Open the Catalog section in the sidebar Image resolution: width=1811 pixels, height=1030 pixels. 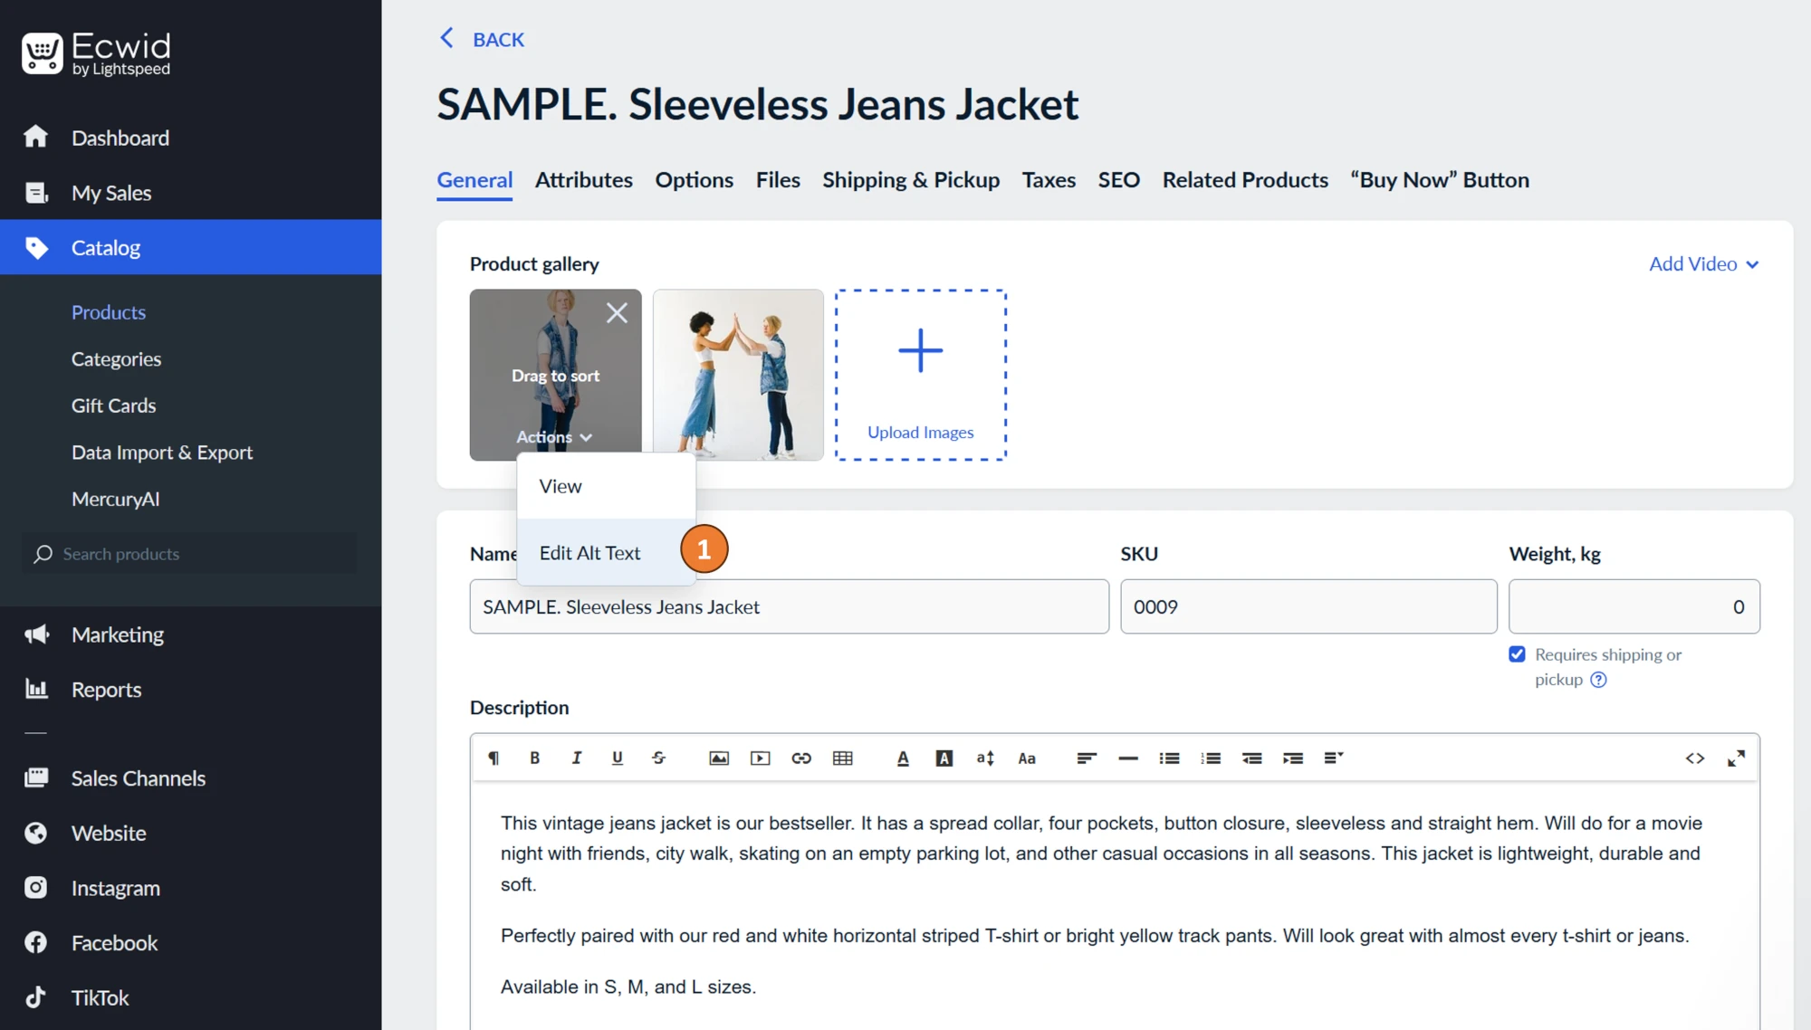106,247
